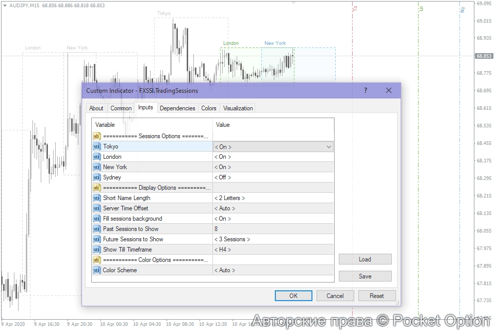Click the icon next to Sydney variable
This screenshot has height=330, width=495.
pos(97,177)
